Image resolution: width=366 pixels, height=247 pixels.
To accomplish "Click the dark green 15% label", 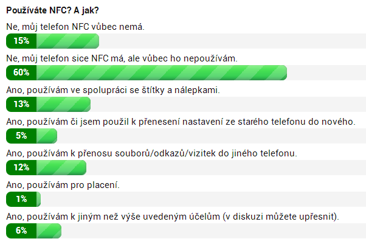I will click(x=21, y=41).
